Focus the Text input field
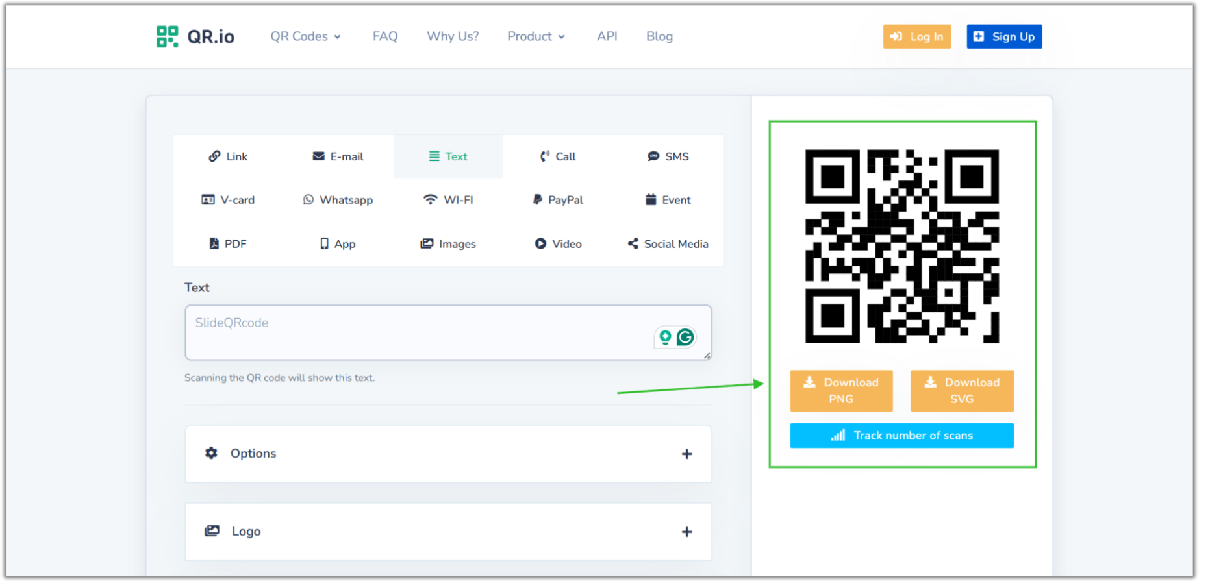This screenshot has width=1208, height=581. click(448, 332)
